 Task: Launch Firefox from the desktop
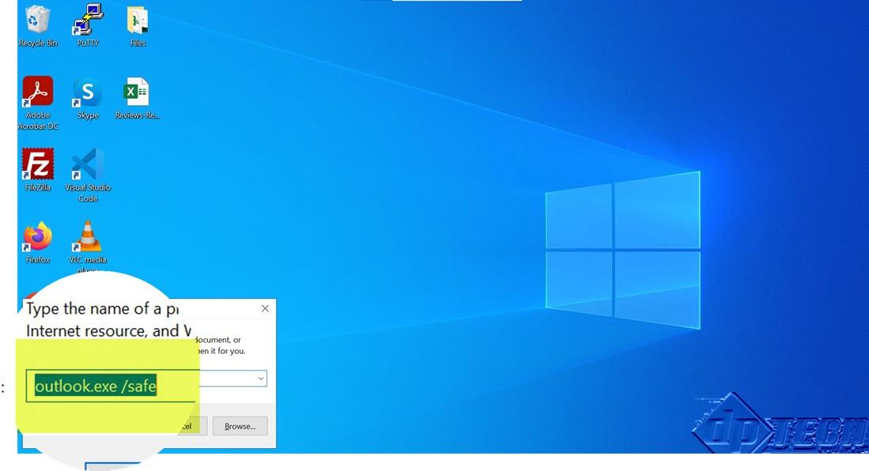pyautogui.click(x=37, y=237)
